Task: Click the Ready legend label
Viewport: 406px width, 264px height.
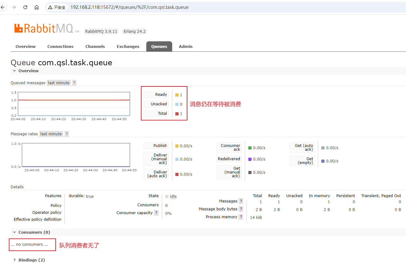Action: 156,95
